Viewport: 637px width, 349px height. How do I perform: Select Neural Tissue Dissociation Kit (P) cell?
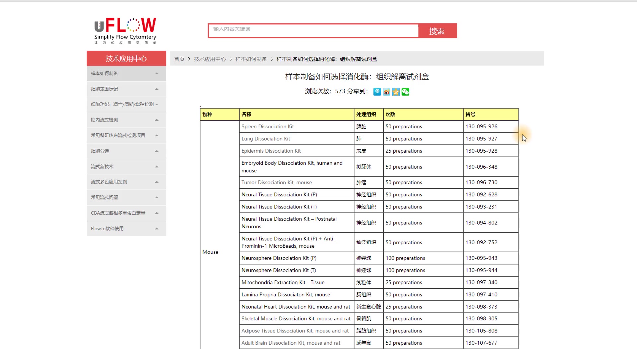pos(296,195)
